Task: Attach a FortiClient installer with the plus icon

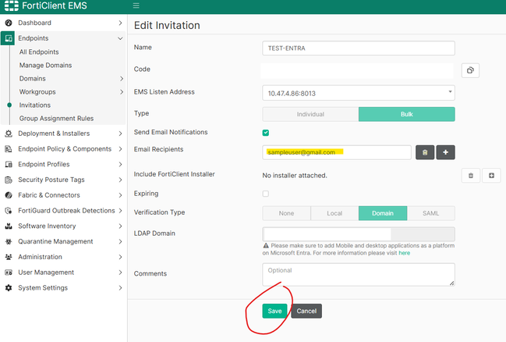Action: [491, 176]
